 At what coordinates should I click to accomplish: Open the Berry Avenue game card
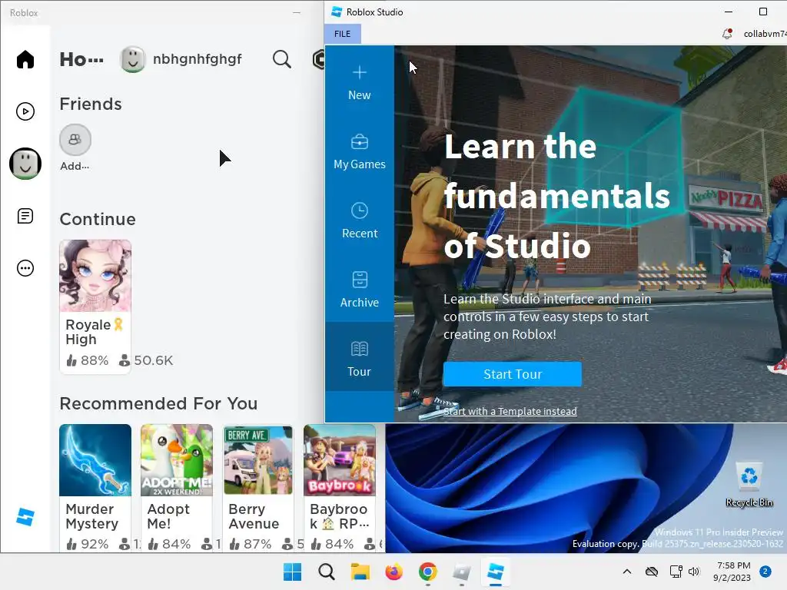click(258, 488)
